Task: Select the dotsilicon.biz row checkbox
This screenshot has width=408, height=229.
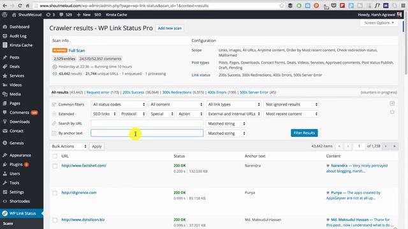Action: (55, 220)
